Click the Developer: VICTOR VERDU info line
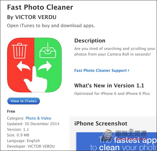The height and width of the screenshot is (151, 157). pyautogui.click(x=31, y=146)
